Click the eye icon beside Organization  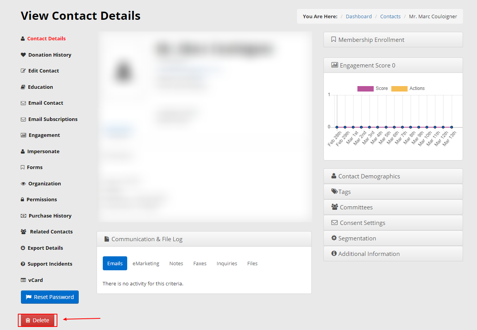click(x=23, y=184)
